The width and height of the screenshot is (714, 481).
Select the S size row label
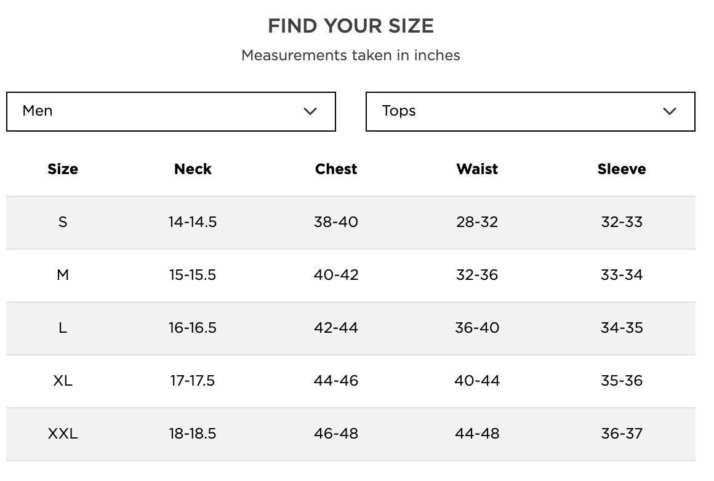click(63, 222)
